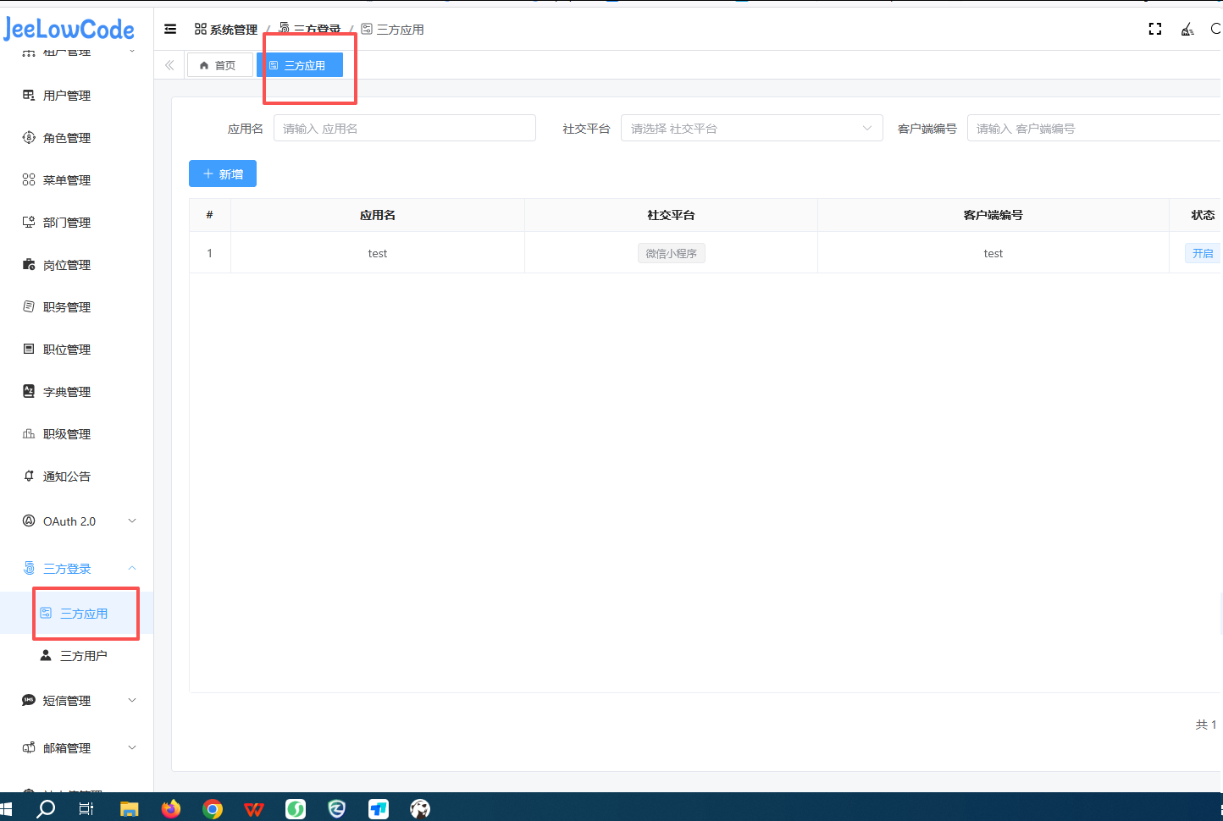Open 三方用户 in the sidebar
Screen dimensions: 1223x821
tap(83, 656)
